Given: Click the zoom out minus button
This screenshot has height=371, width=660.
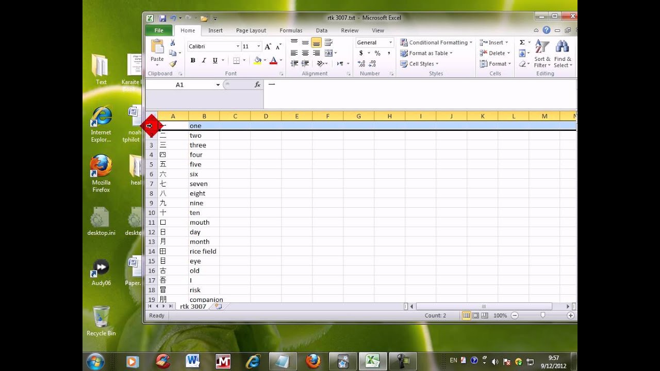Looking at the screenshot, I should coord(515,315).
